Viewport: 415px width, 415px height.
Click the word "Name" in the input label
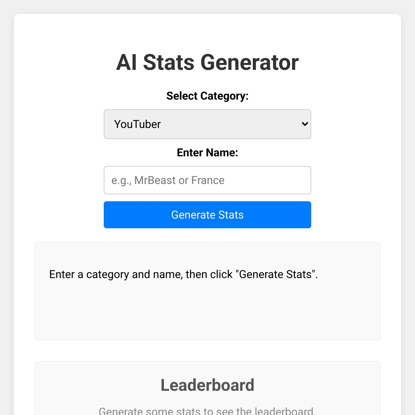[x=221, y=153]
